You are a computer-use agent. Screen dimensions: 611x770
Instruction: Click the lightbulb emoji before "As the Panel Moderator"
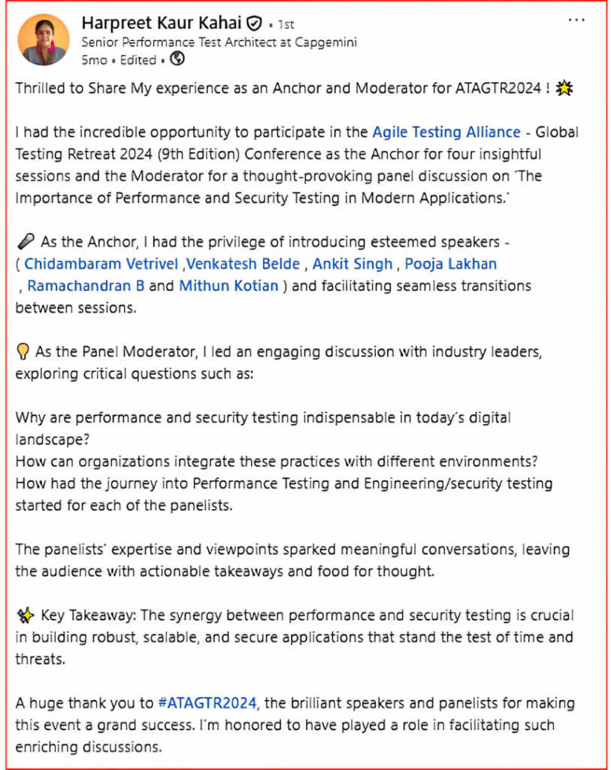23,351
